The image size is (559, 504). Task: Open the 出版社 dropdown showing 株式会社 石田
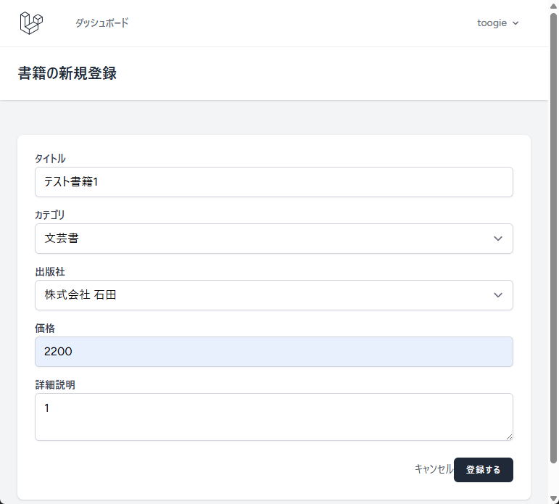(x=273, y=295)
